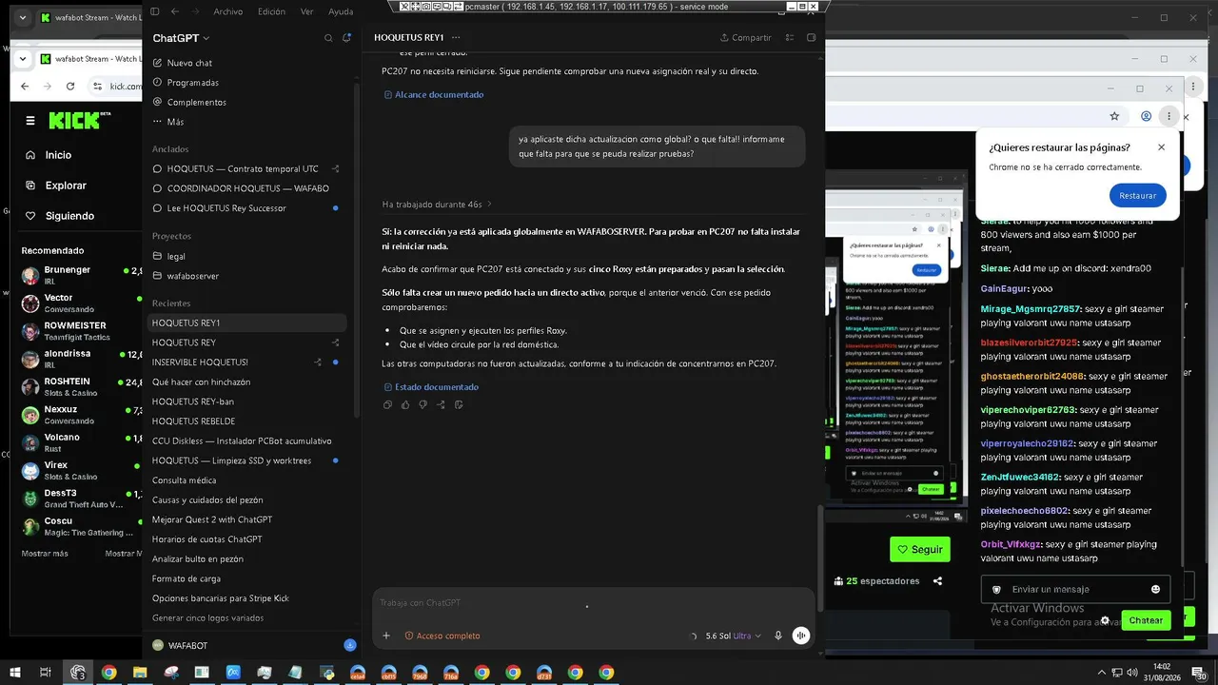The width and height of the screenshot is (1218, 685).
Task: Click the Compartir share button
Action: click(x=746, y=38)
